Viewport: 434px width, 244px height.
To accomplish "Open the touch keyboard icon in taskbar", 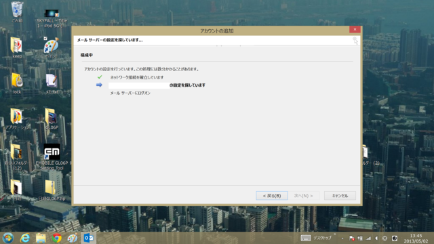I will tap(306, 238).
